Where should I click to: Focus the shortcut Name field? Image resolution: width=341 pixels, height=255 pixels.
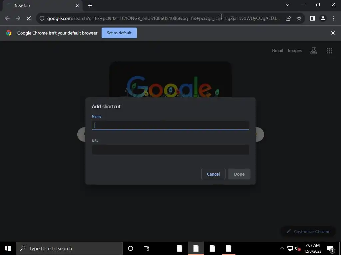[170, 126]
